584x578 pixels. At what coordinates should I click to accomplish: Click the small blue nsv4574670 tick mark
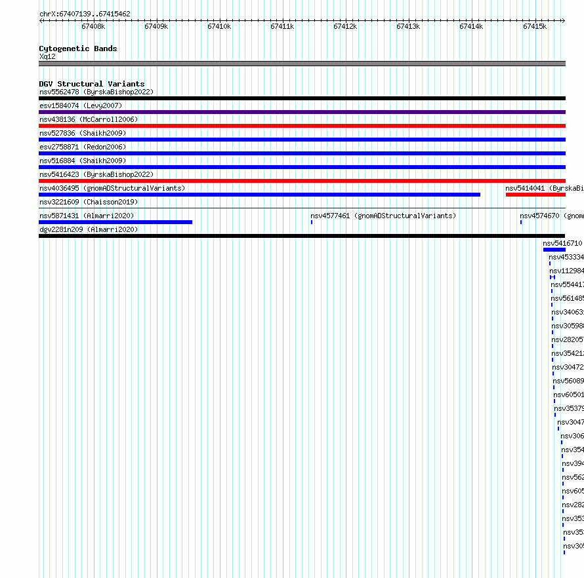pyautogui.click(x=521, y=222)
